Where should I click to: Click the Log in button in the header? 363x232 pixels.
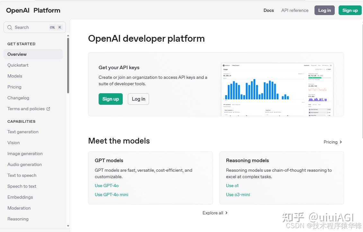click(324, 10)
